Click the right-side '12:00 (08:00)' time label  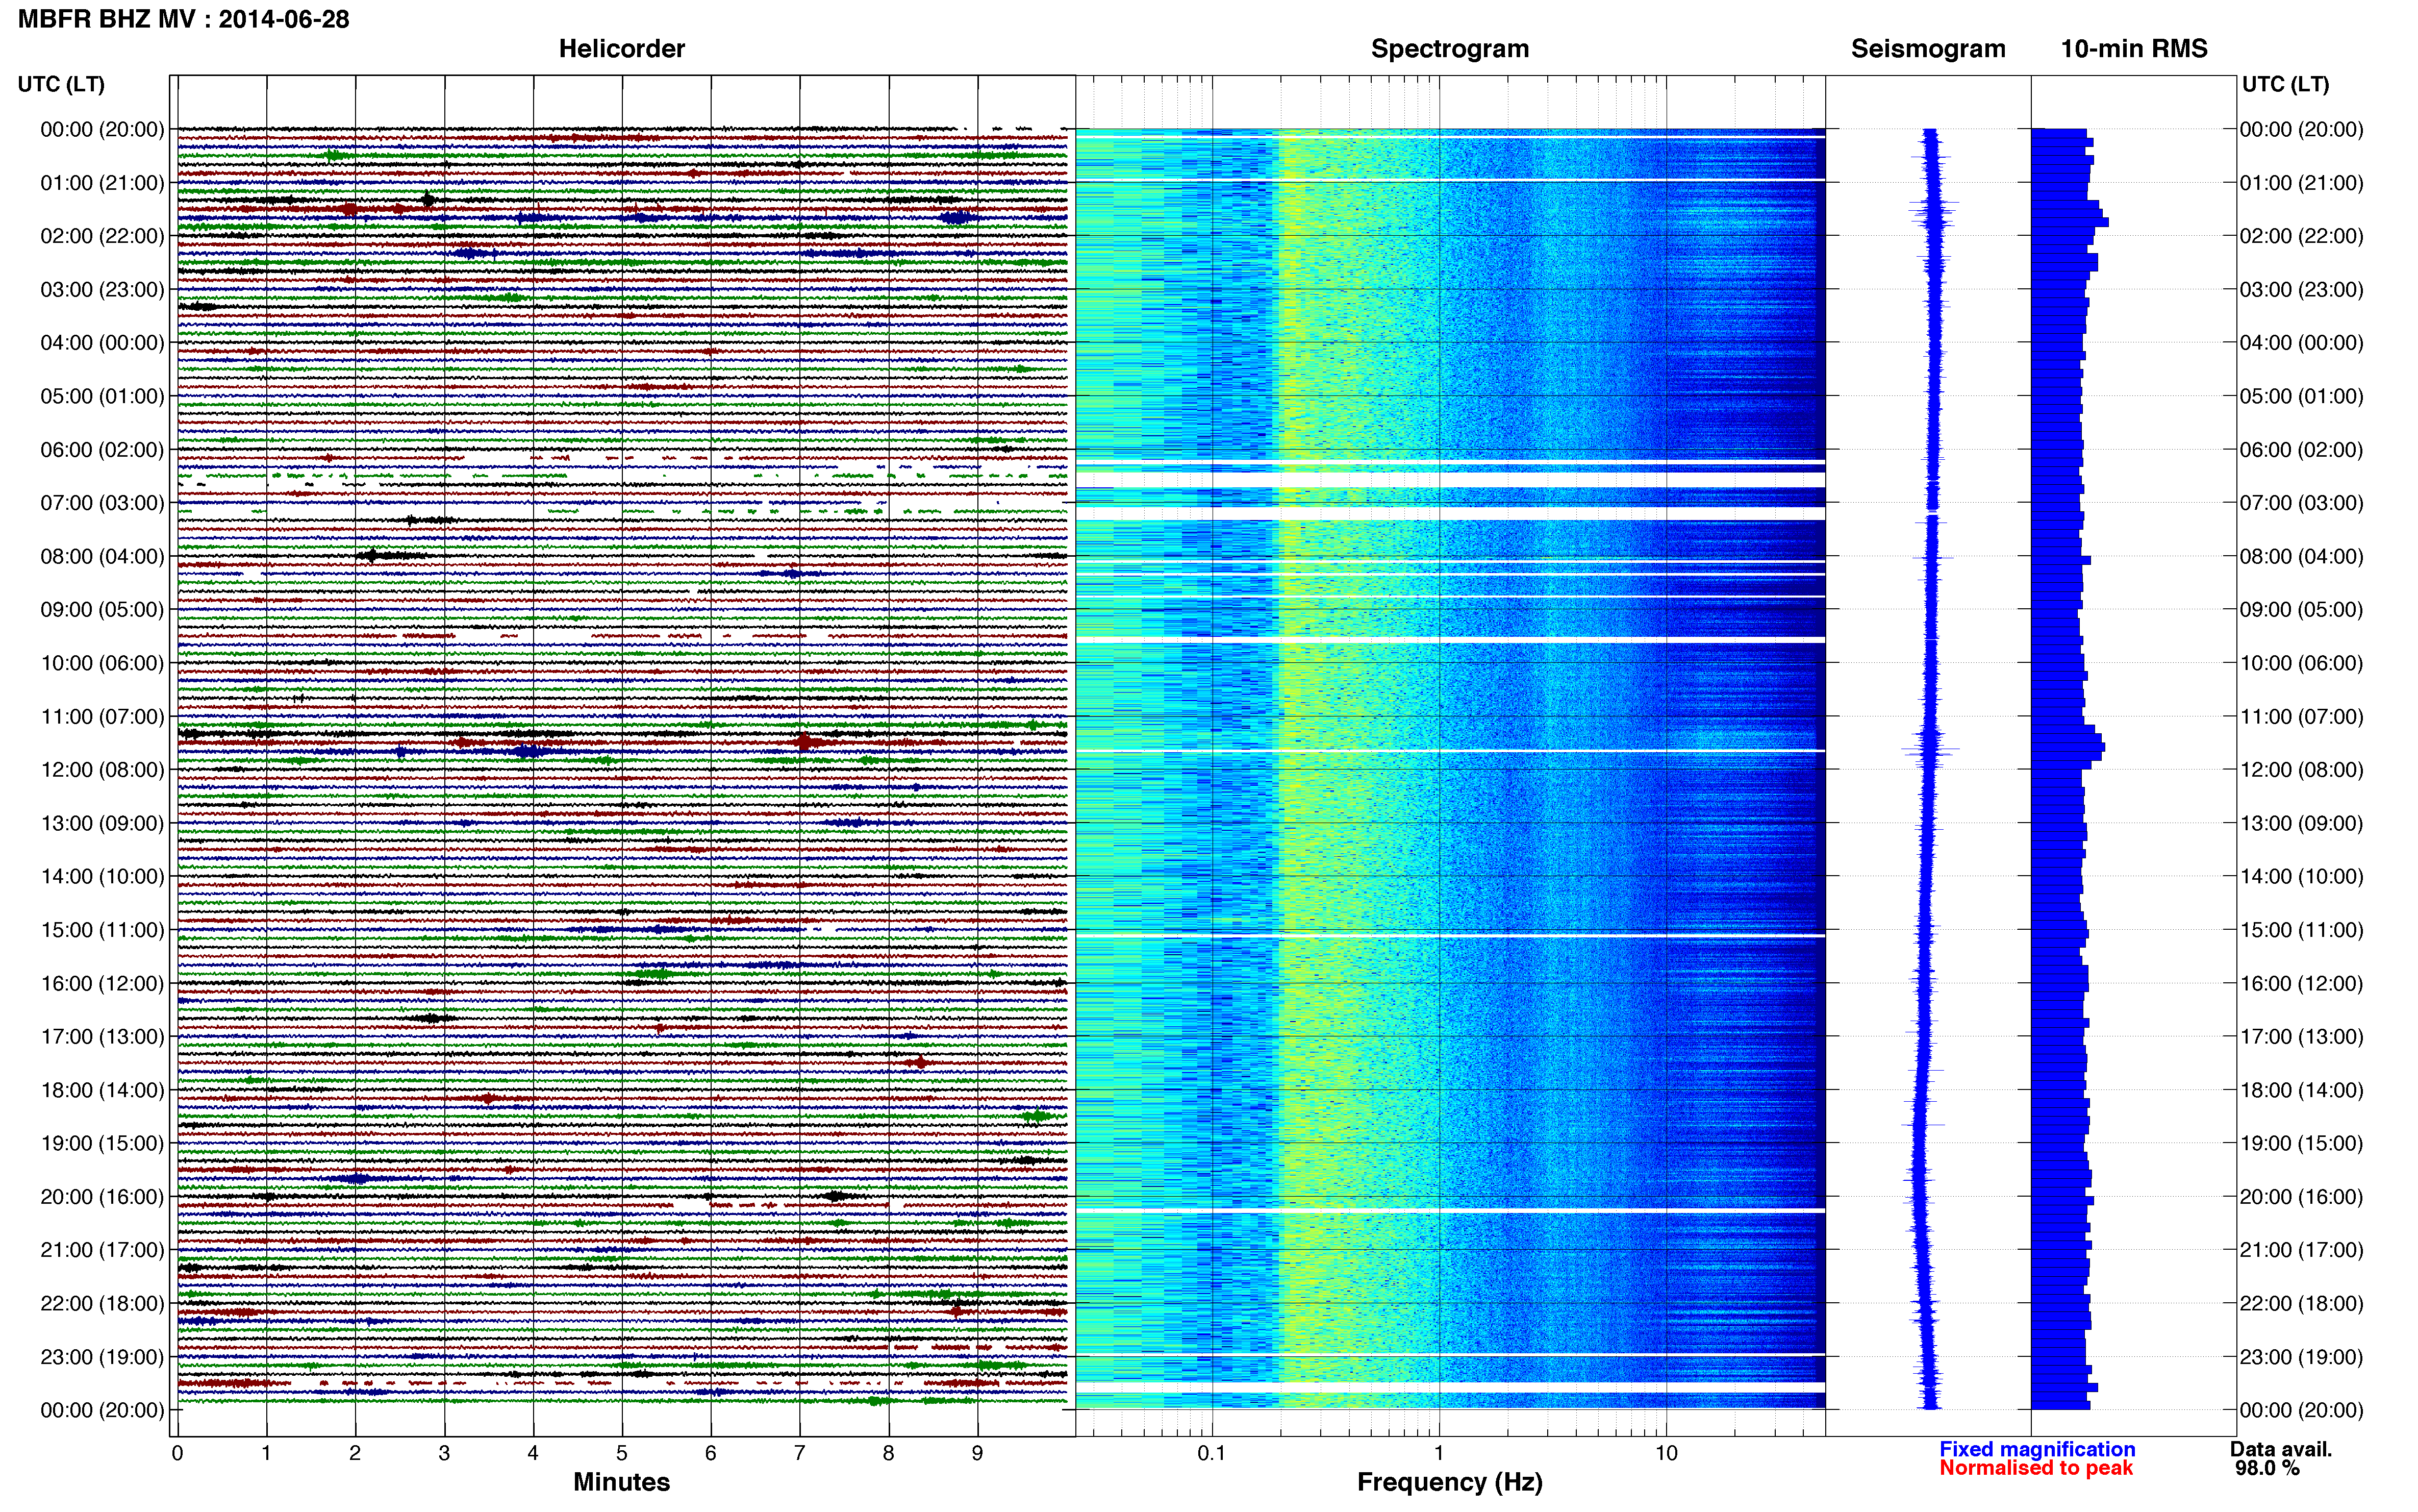pyautogui.click(x=2301, y=770)
